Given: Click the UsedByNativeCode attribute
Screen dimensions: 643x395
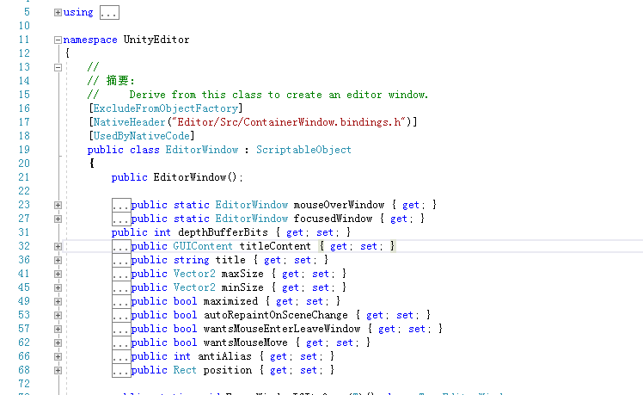Looking at the screenshot, I should pos(142,136).
